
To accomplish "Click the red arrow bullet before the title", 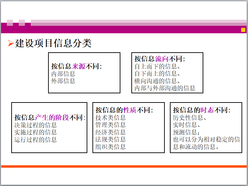I will tap(11, 43).
